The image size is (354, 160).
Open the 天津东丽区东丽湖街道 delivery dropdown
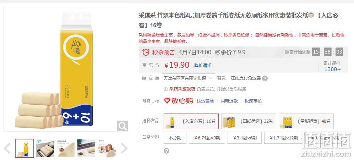[188, 78]
